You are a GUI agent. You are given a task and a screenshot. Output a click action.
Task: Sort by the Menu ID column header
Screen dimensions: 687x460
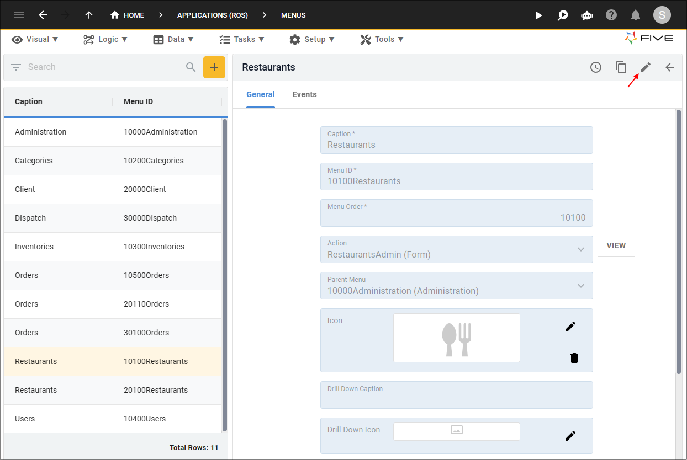[x=138, y=101]
